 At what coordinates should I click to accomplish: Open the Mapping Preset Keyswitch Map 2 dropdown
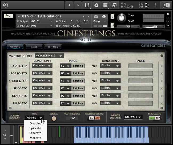pyautogui.click(x=49, y=56)
